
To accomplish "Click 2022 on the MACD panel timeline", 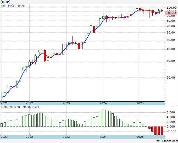I will [x=29, y=137].
